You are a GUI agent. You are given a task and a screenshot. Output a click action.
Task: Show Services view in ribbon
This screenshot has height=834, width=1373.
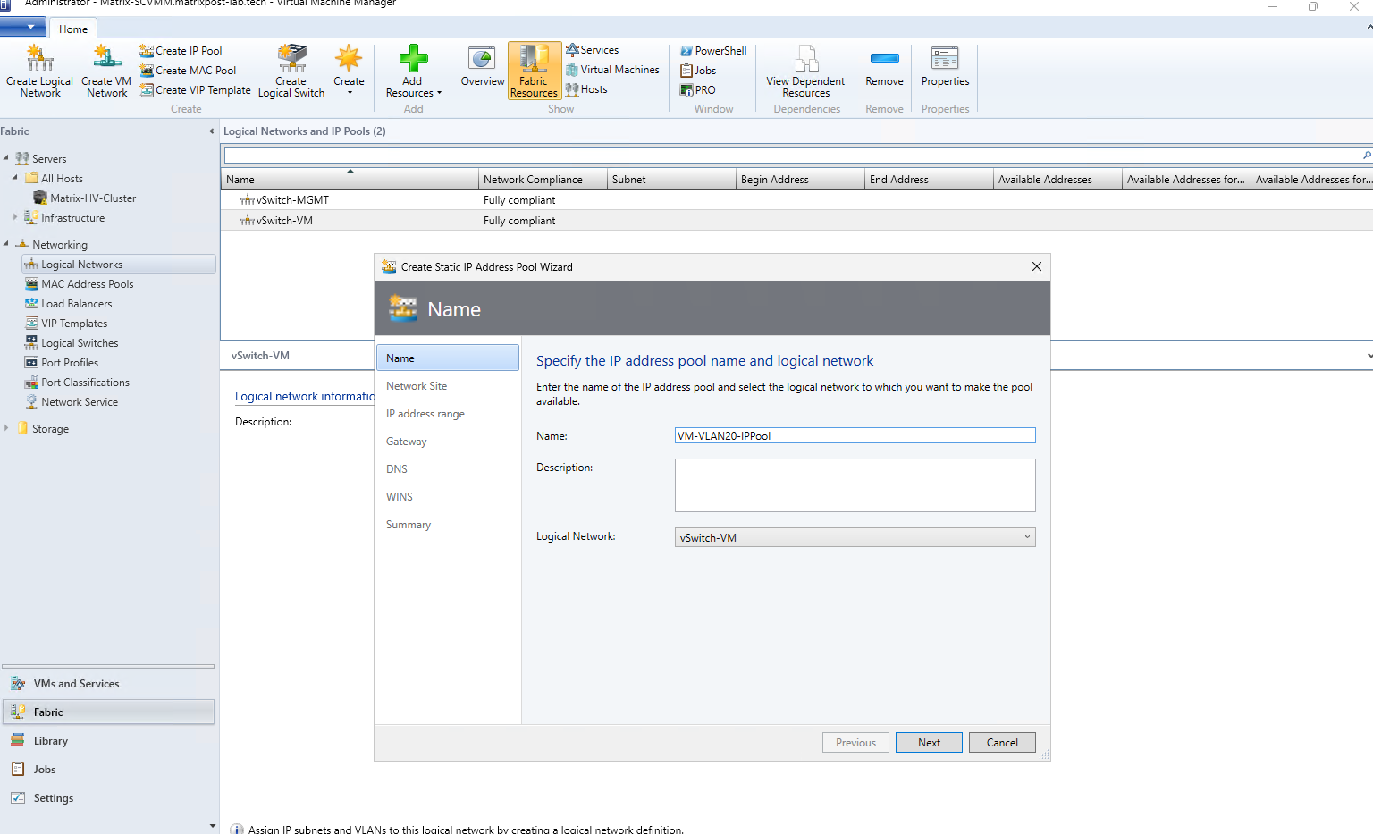[592, 50]
